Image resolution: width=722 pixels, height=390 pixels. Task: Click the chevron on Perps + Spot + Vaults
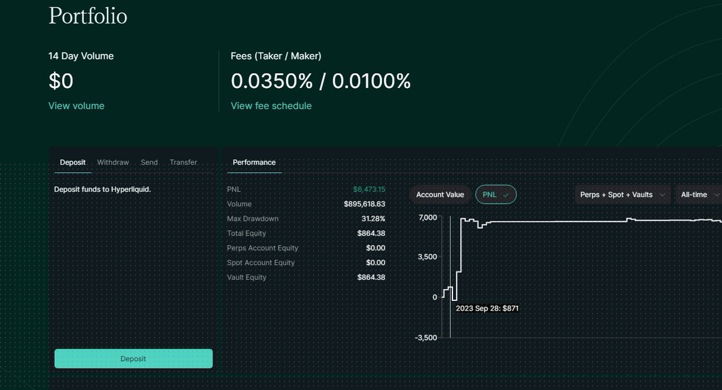click(x=662, y=195)
